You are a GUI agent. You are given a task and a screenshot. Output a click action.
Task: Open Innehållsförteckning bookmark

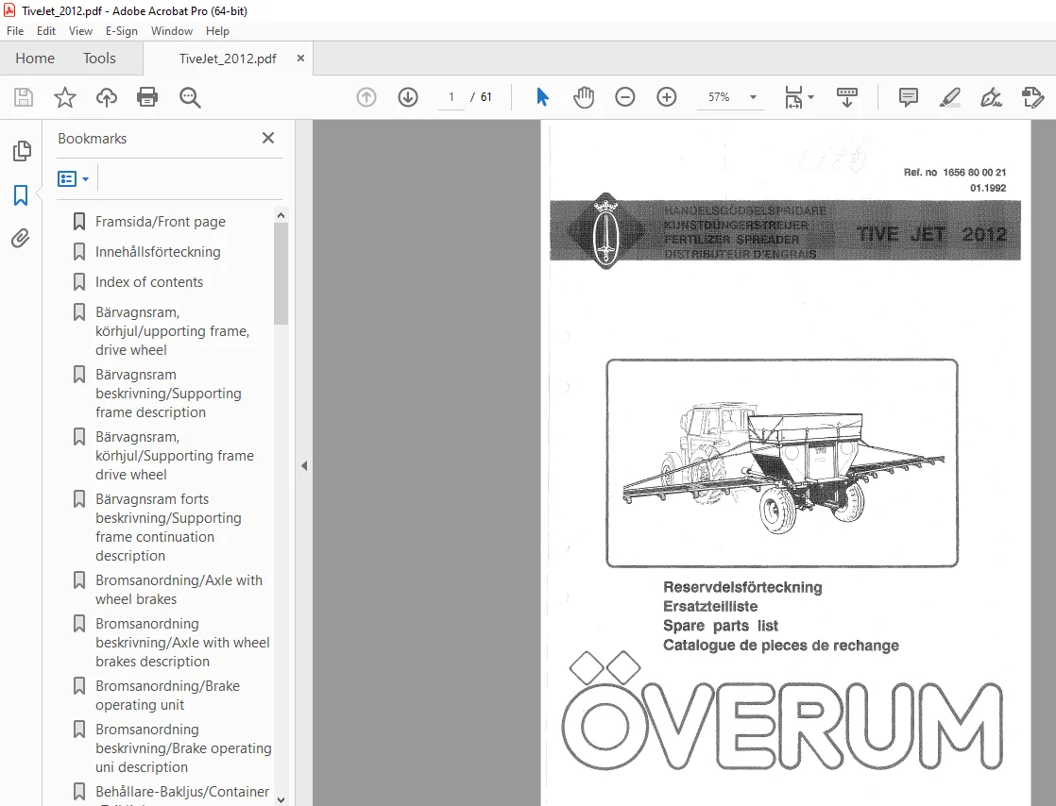(x=158, y=252)
